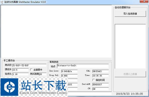The width and height of the screenshot is (149, 97).
Task: Enable the 主峰居中 checkbox
Action: [x=31, y=70]
